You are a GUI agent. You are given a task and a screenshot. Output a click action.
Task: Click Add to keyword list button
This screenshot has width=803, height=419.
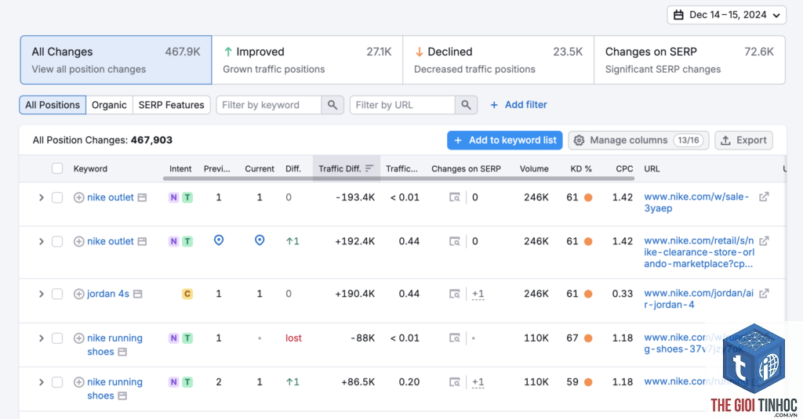[x=505, y=140]
